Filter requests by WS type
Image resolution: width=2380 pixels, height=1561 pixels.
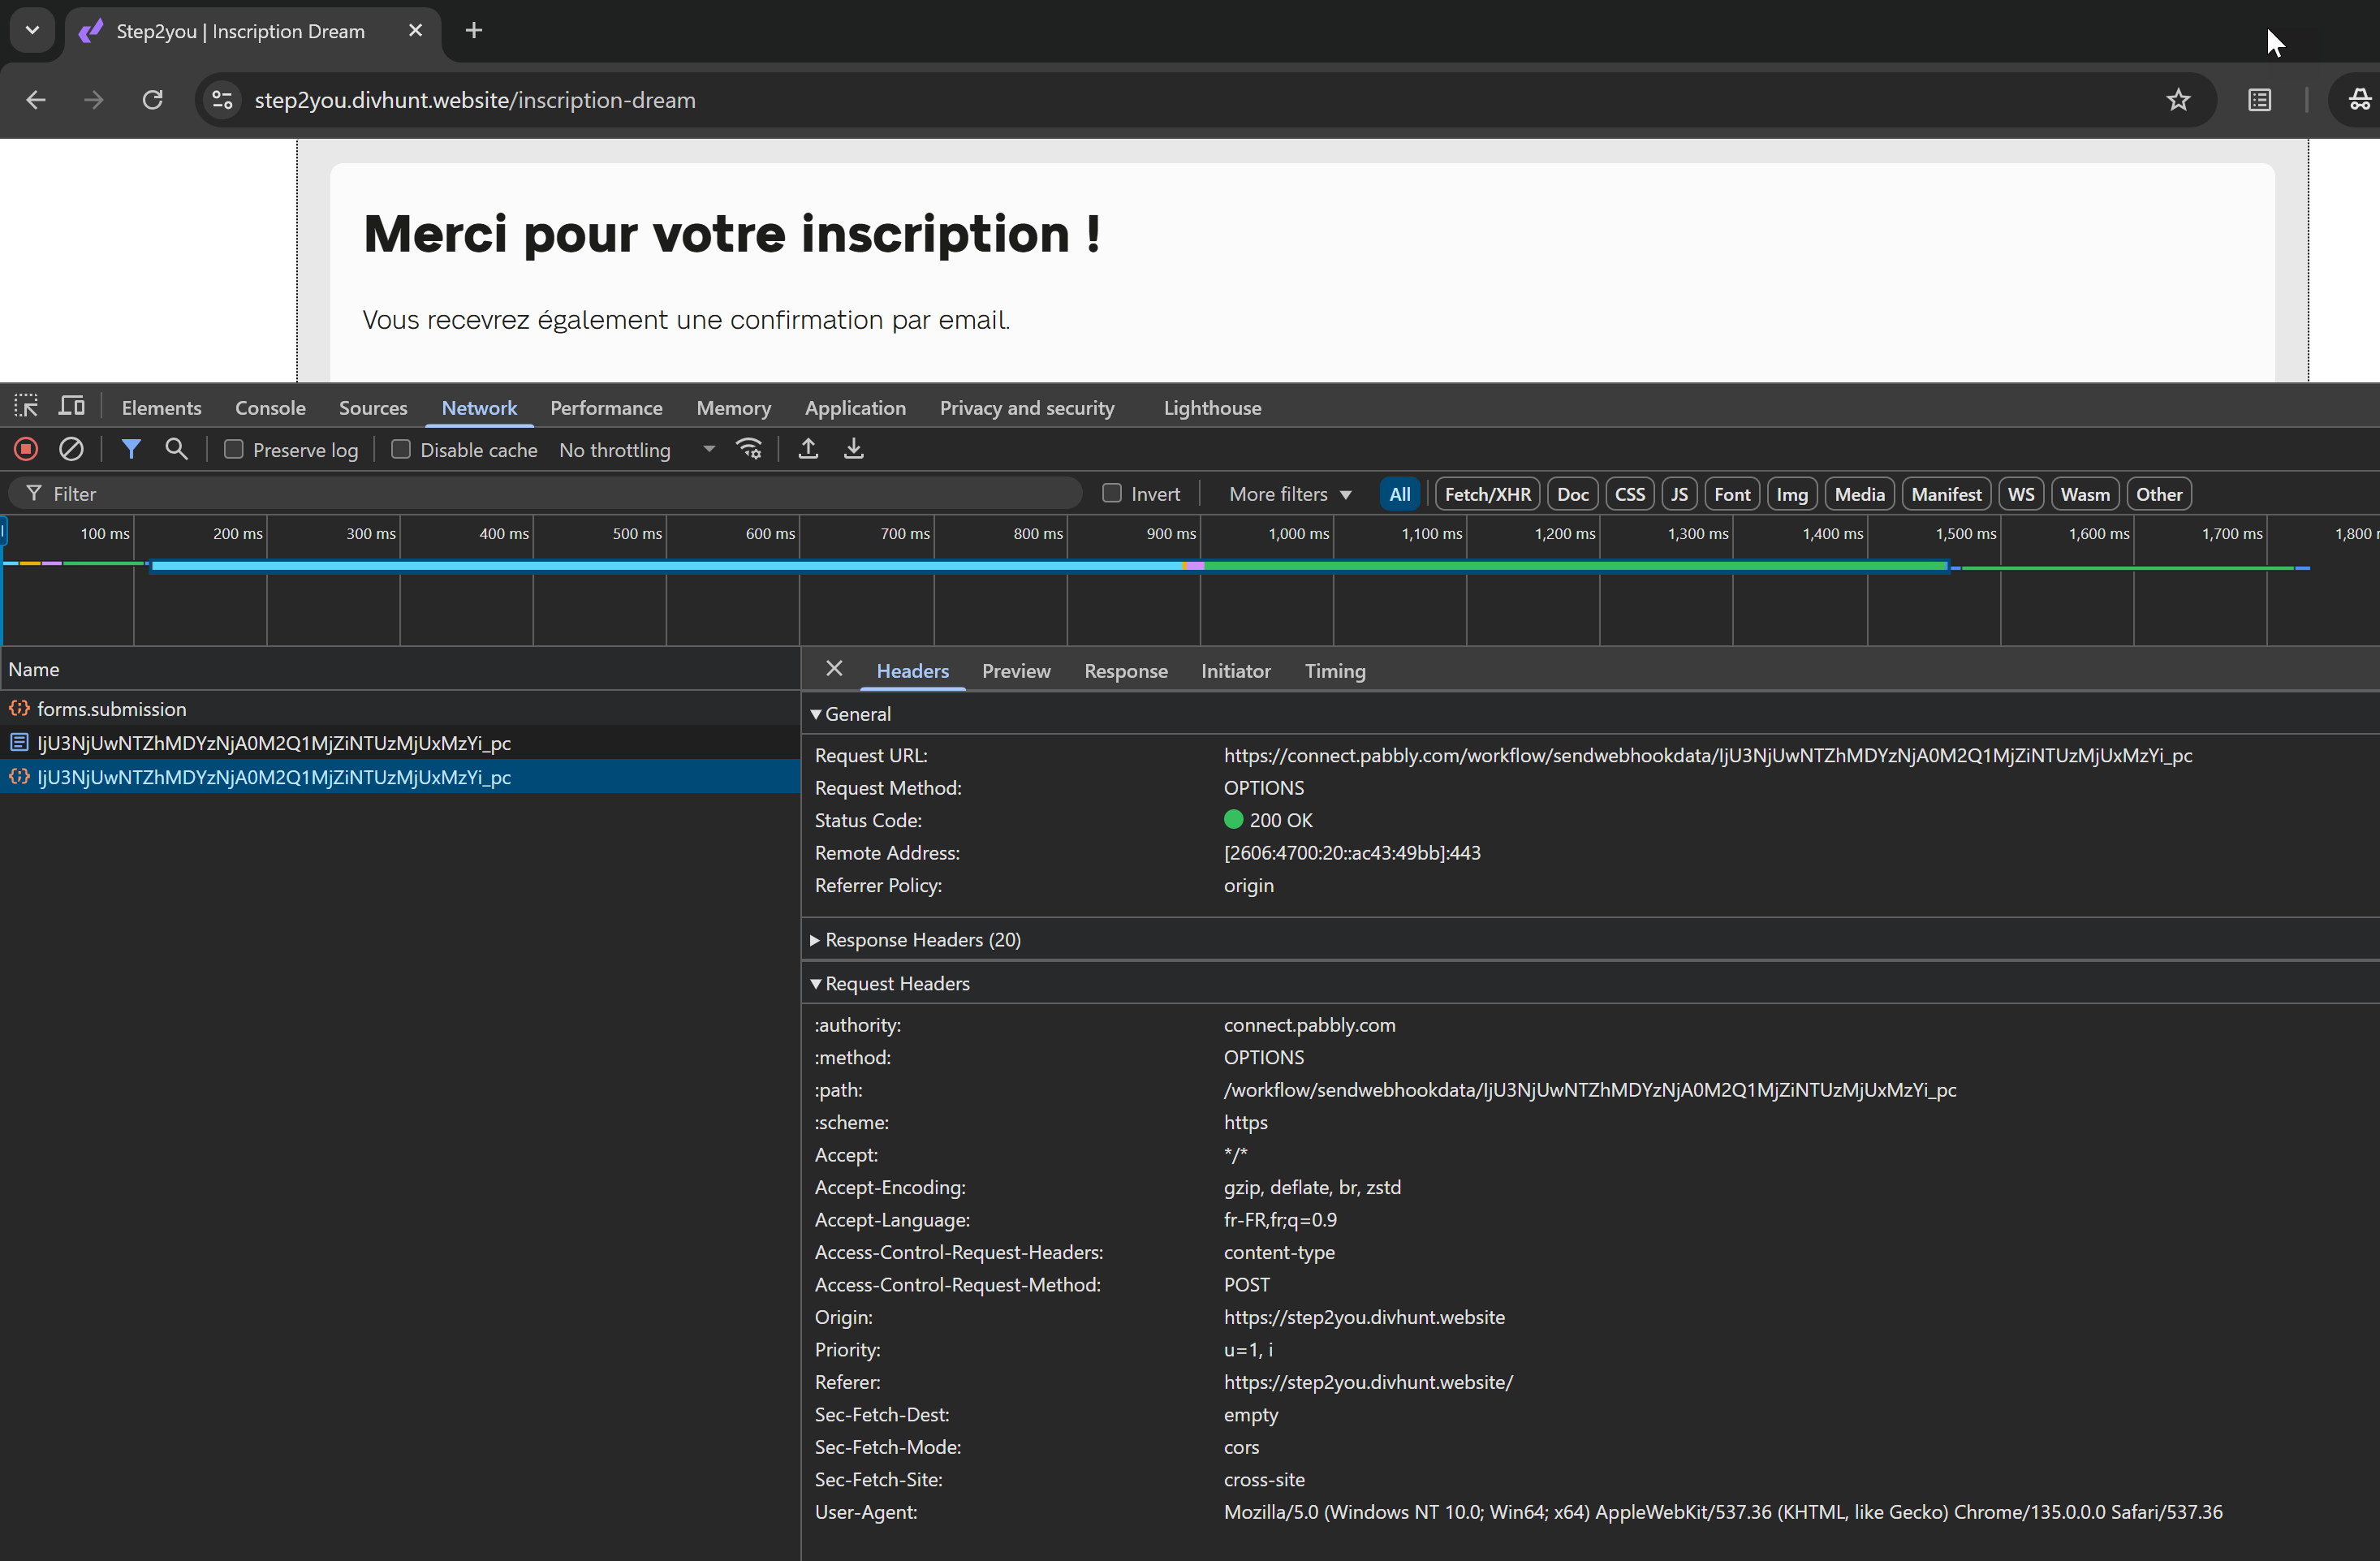[x=2021, y=494]
